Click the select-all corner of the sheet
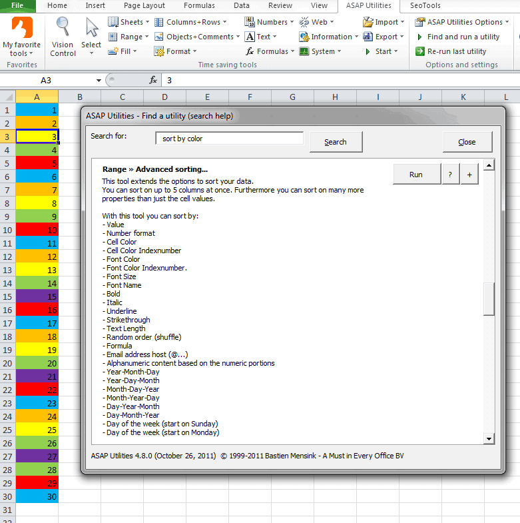This screenshot has width=520, height=523. click(x=8, y=97)
